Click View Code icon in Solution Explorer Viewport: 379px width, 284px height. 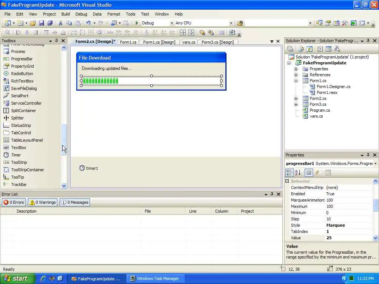tap(320, 49)
